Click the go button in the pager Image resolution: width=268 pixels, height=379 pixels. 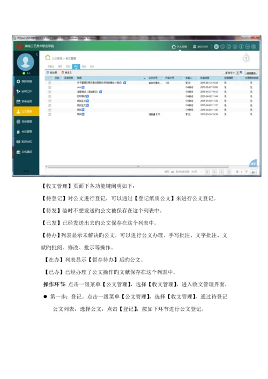[253, 172]
